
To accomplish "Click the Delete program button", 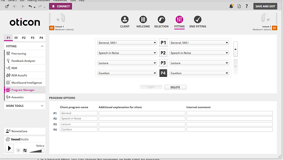I will click(x=175, y=87).
